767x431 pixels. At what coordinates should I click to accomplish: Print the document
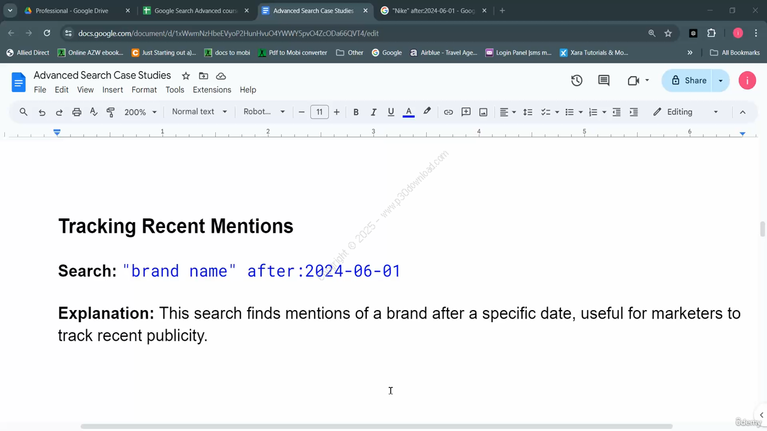[77, 112]
